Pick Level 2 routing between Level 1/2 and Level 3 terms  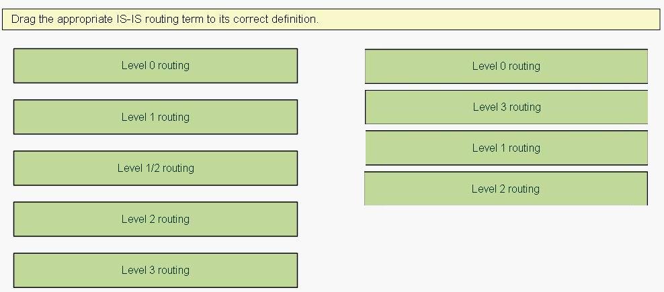(x=155, y=220)
